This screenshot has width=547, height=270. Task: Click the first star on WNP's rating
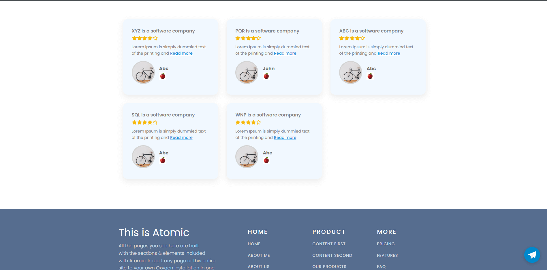point(237,122)
